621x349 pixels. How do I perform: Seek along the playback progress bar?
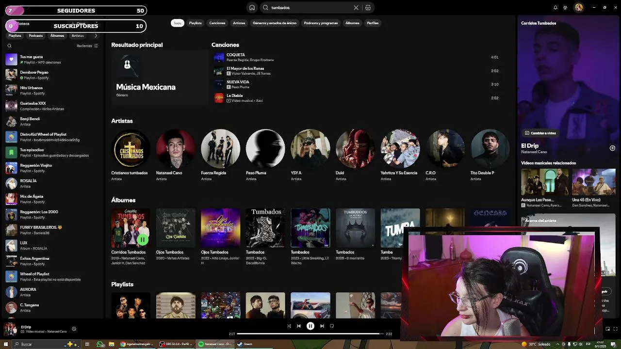310,333
